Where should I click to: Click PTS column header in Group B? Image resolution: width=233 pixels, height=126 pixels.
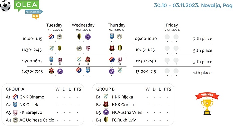(168, 89)
